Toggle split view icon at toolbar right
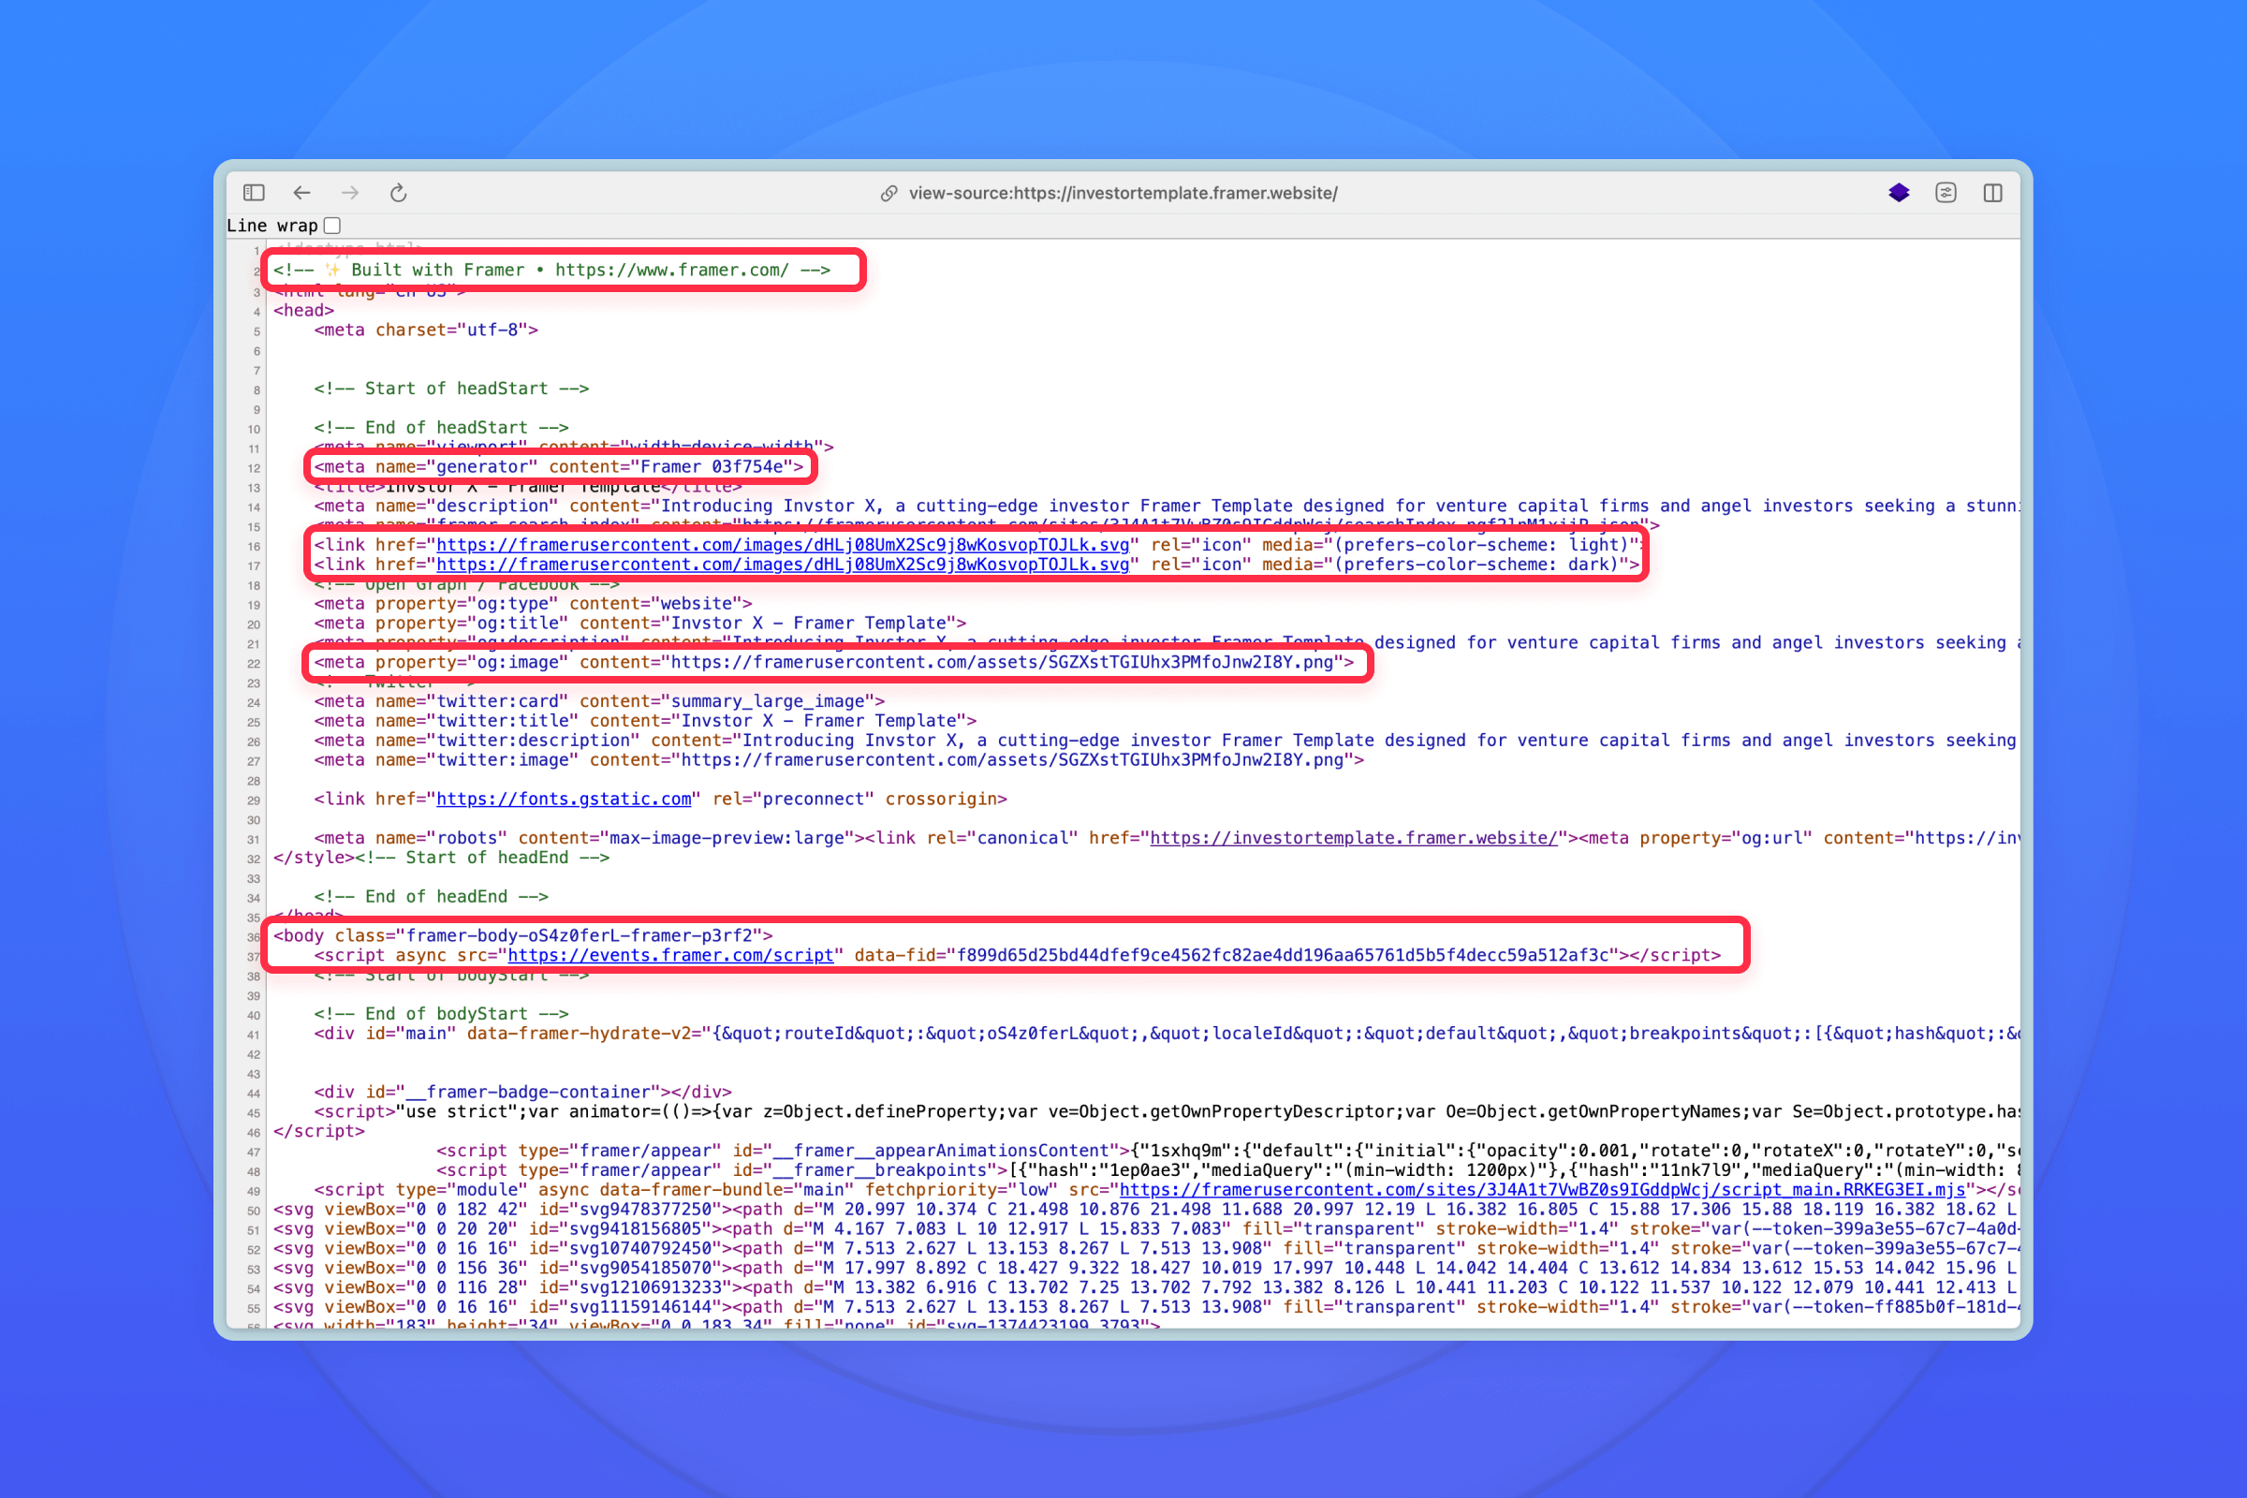The height and width of the screenshot is (1498, 2247). (x=1993, y=193)
